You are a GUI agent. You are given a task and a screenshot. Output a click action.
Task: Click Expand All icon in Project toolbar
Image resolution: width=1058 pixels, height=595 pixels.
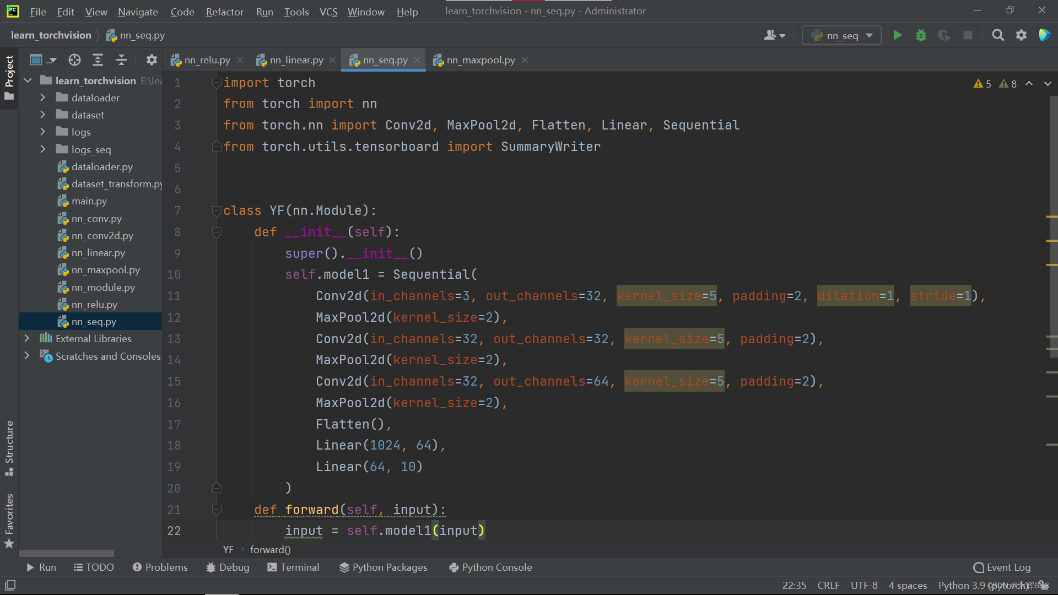(98, 60)
